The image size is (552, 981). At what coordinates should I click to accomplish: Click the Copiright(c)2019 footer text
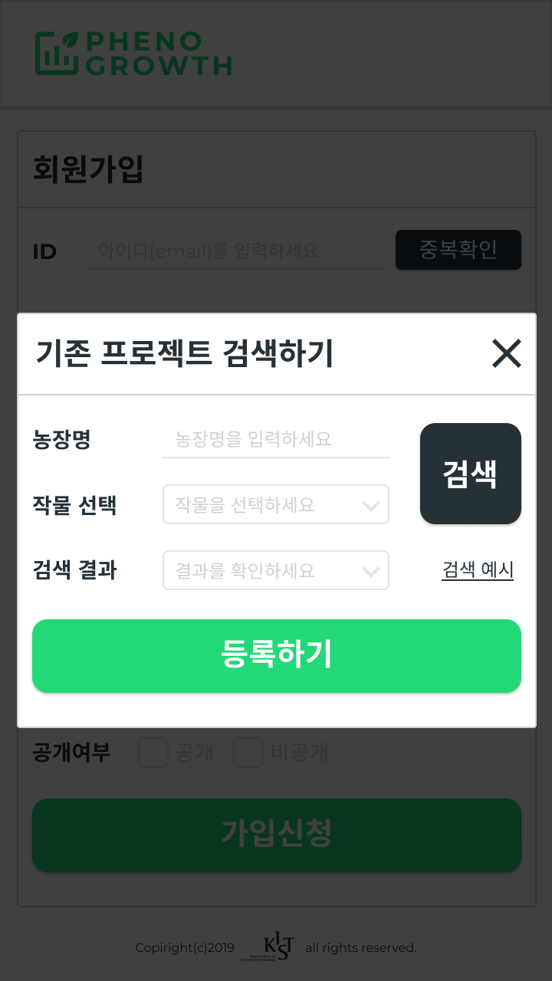pyautogui.click(x=185, y=948)
